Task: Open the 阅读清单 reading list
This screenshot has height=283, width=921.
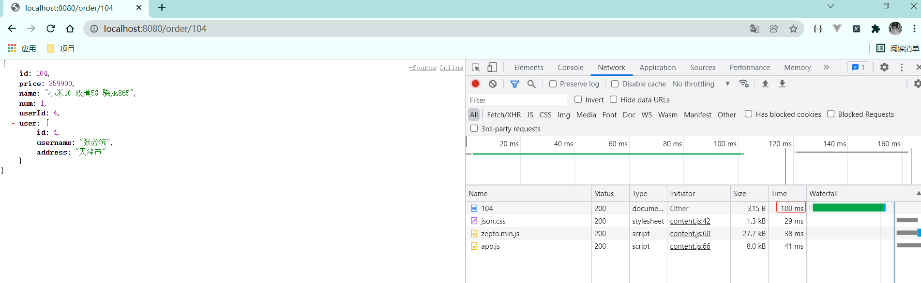Action: pos(898,48)
